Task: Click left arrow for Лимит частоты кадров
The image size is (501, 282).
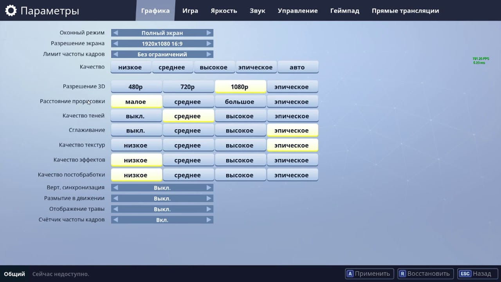Action: tap(115, 54)
